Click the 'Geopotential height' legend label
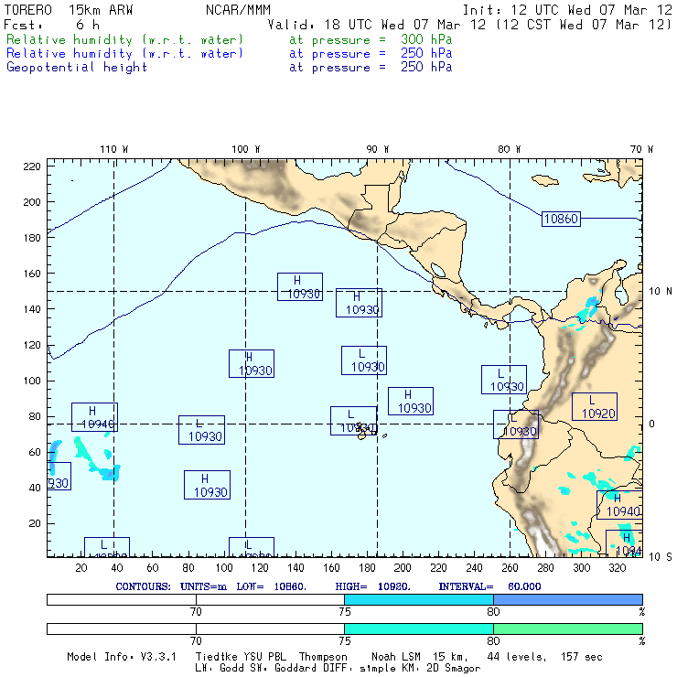This screenshot has width=677, height=677. 77,68
